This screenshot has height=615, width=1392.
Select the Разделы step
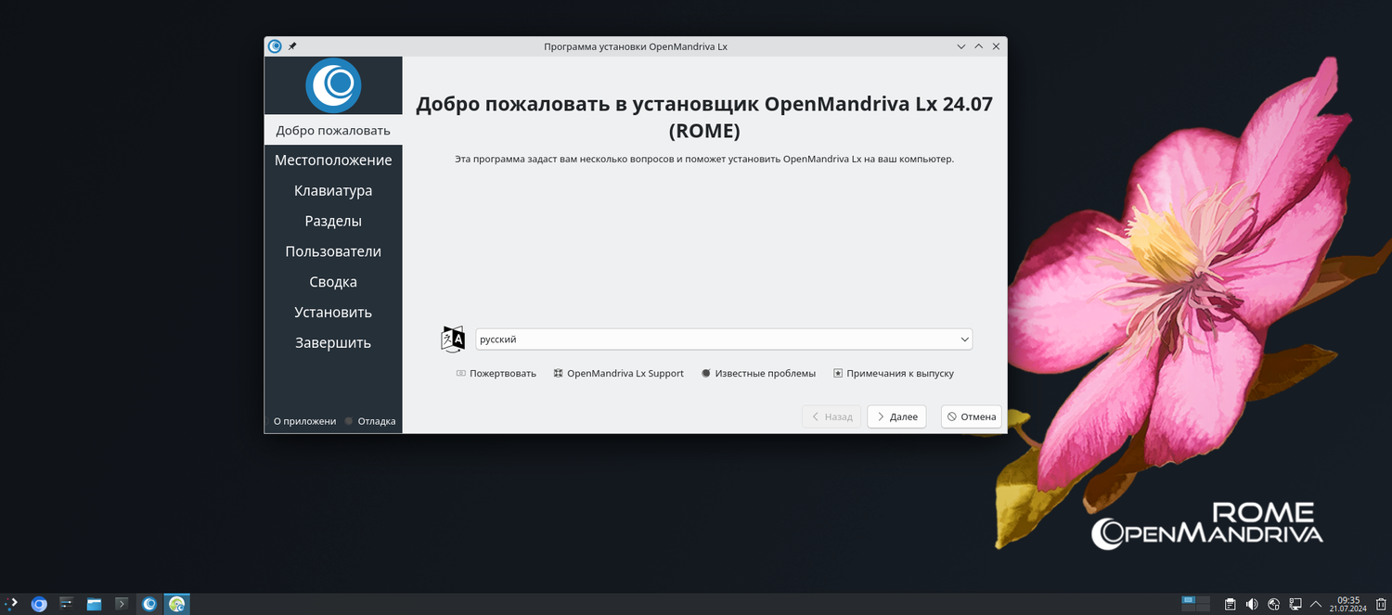click(333, 222)
